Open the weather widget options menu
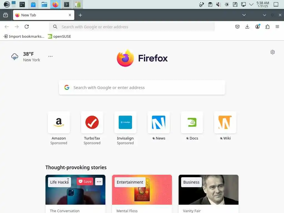The width and height of the screenshot is (284, 213). tap(50, 56)
